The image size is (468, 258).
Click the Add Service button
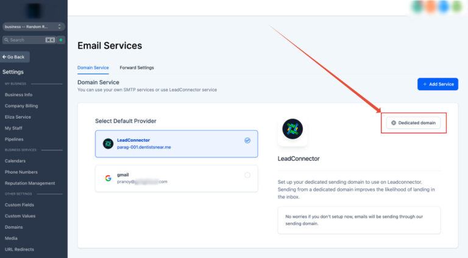(x=438, y=84)
